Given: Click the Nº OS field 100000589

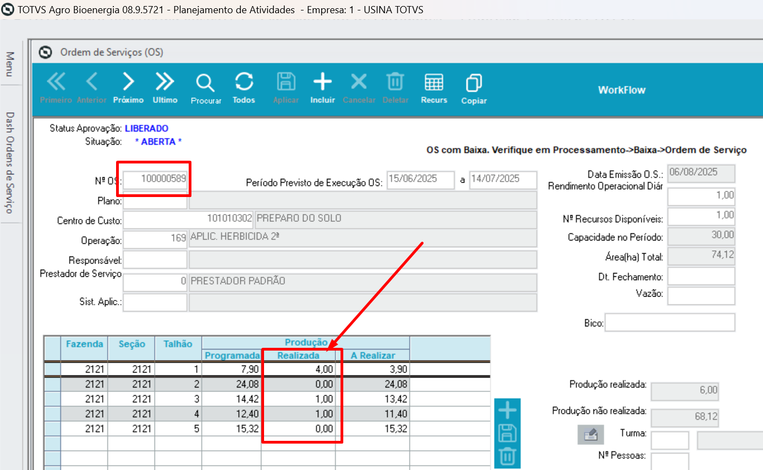Looking at the screenshot, I should 155,179.
